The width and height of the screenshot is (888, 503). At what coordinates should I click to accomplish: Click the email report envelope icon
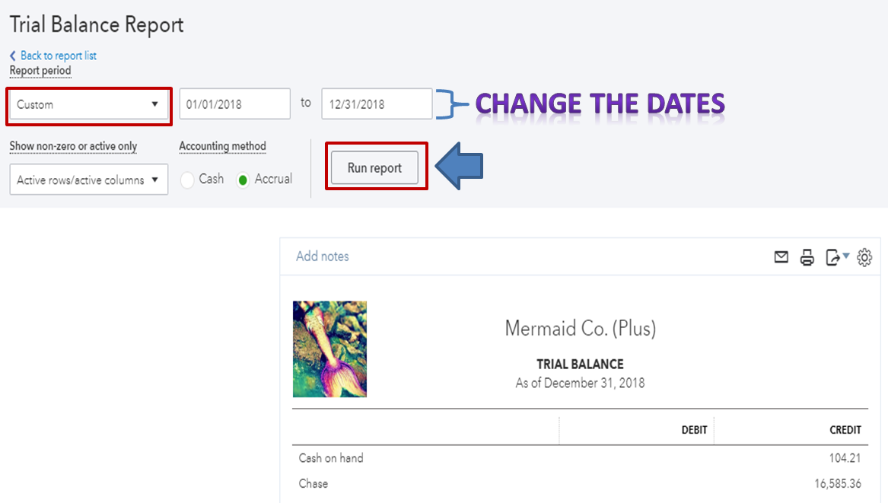pos(781,257)
